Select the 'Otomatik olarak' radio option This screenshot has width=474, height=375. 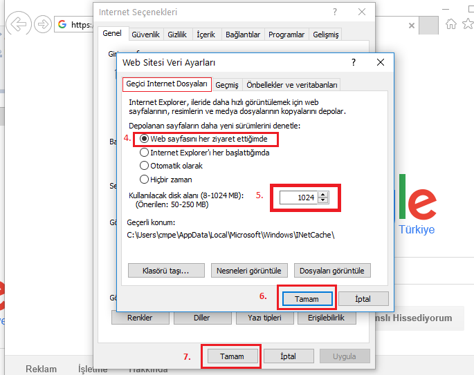click(145, 166)
